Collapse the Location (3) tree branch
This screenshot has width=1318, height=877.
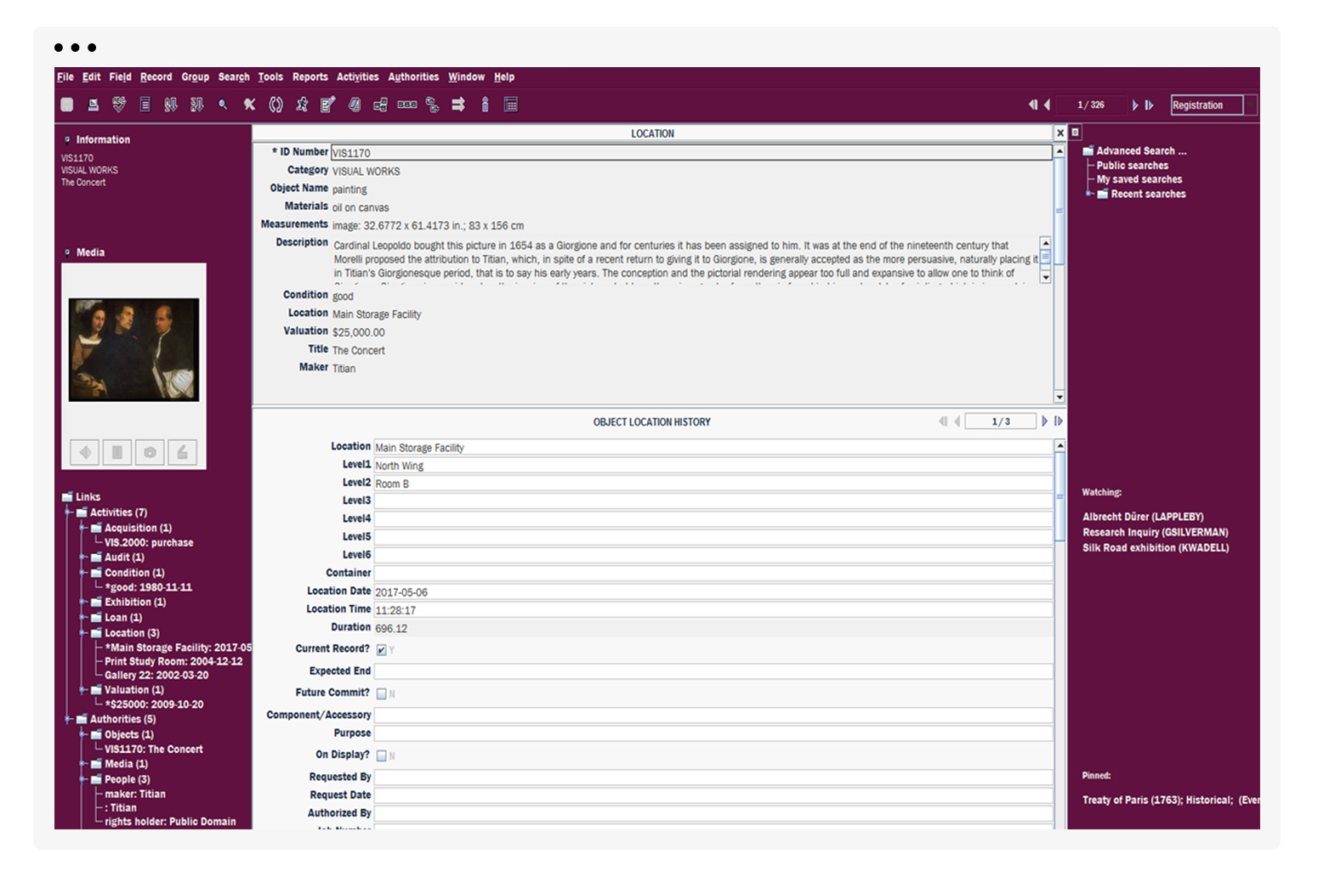pos(83,633)
